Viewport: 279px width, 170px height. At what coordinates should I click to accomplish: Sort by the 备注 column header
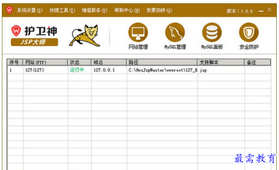coord(257,62)
